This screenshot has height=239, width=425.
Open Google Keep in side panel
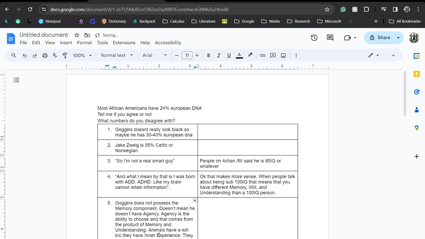coord(417,74)
